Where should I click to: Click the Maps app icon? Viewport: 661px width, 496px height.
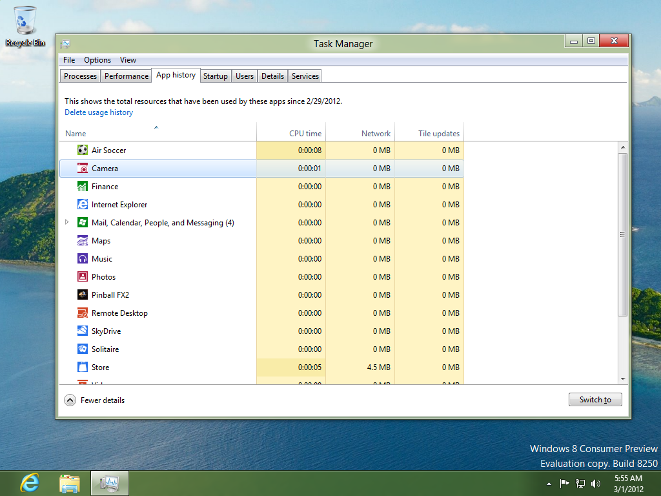(x=82, y=240)
